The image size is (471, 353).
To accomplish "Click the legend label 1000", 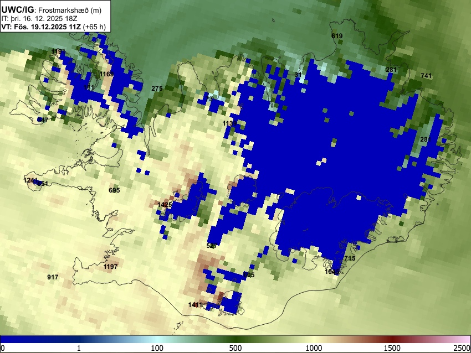I will [x=314, y=348].
